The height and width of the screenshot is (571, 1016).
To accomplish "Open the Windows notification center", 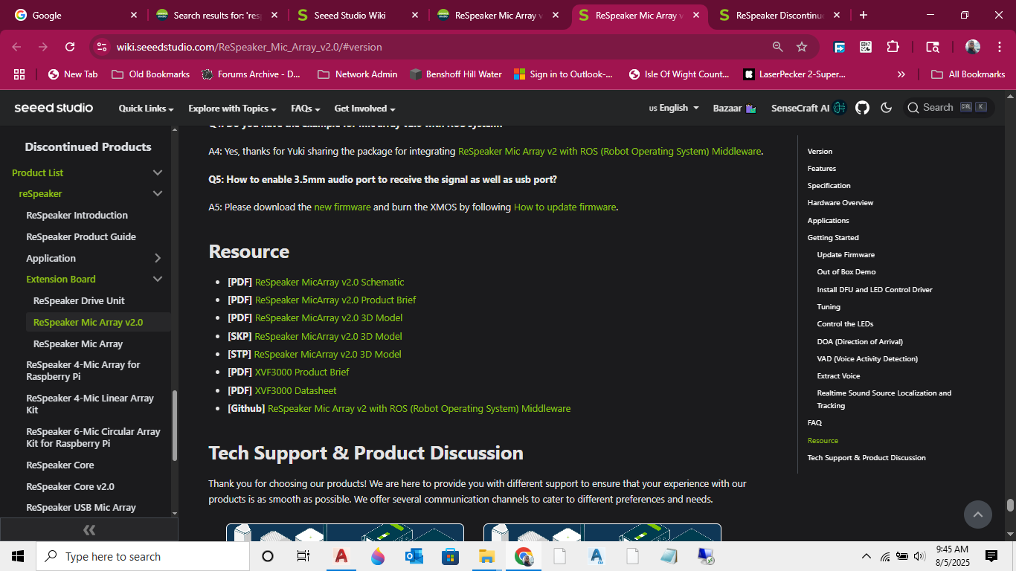I will tap(991, 556).
